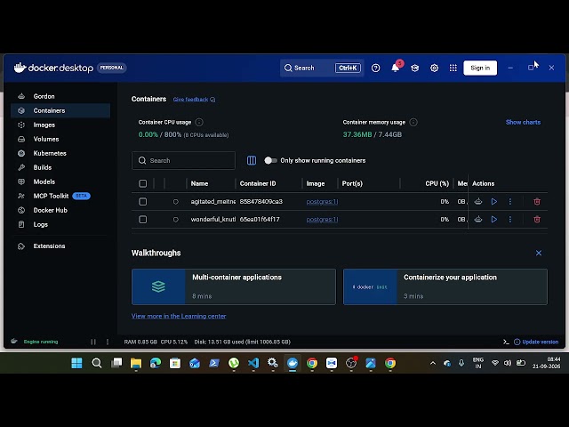This screenshot has width=569, height=427.
Task: Open the Learning center graduation icon
Action: pos(415,68)
